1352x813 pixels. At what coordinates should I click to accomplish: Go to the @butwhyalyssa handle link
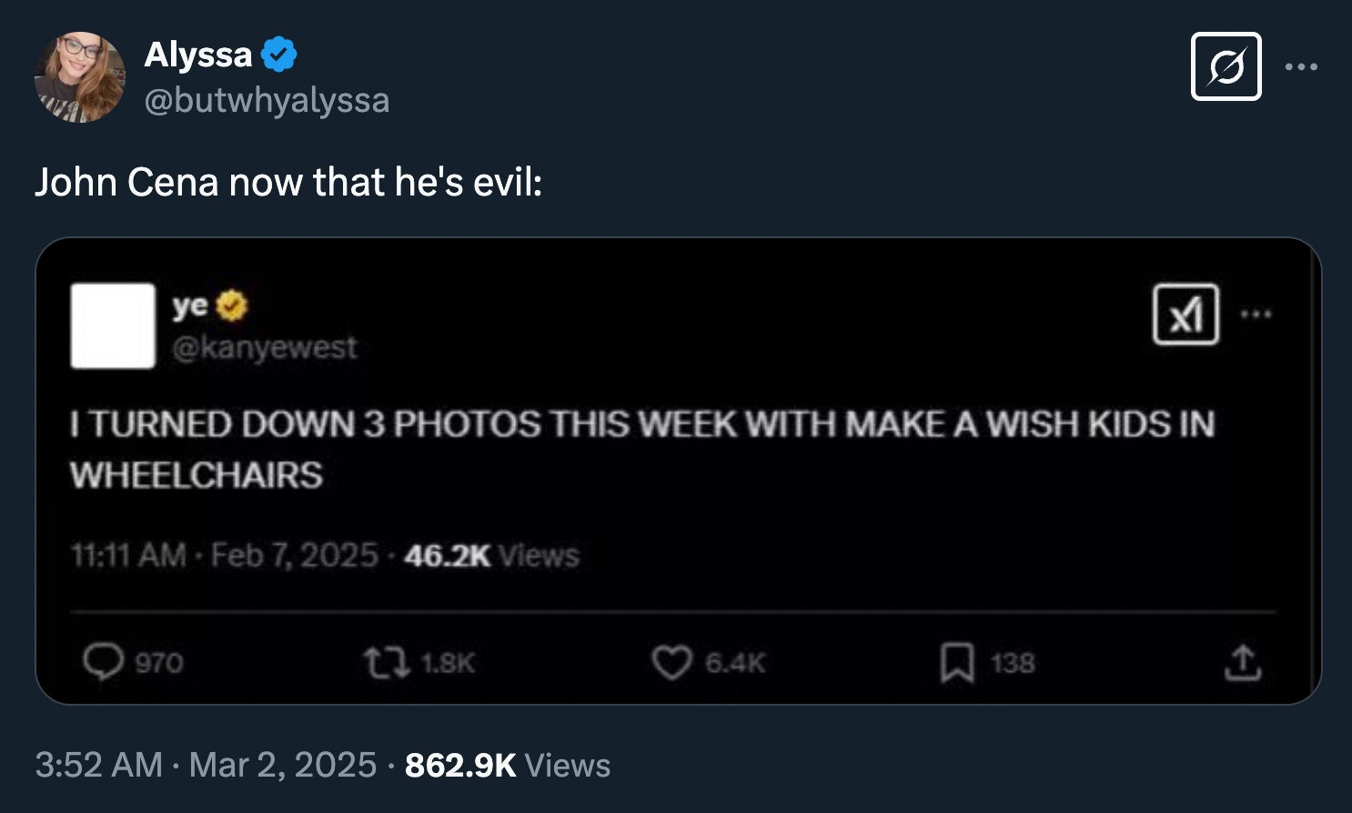(x=267, y=100)
